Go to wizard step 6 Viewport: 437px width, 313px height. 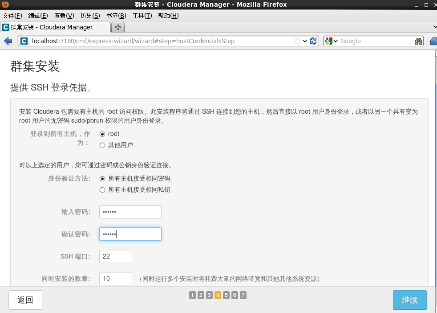235,295
